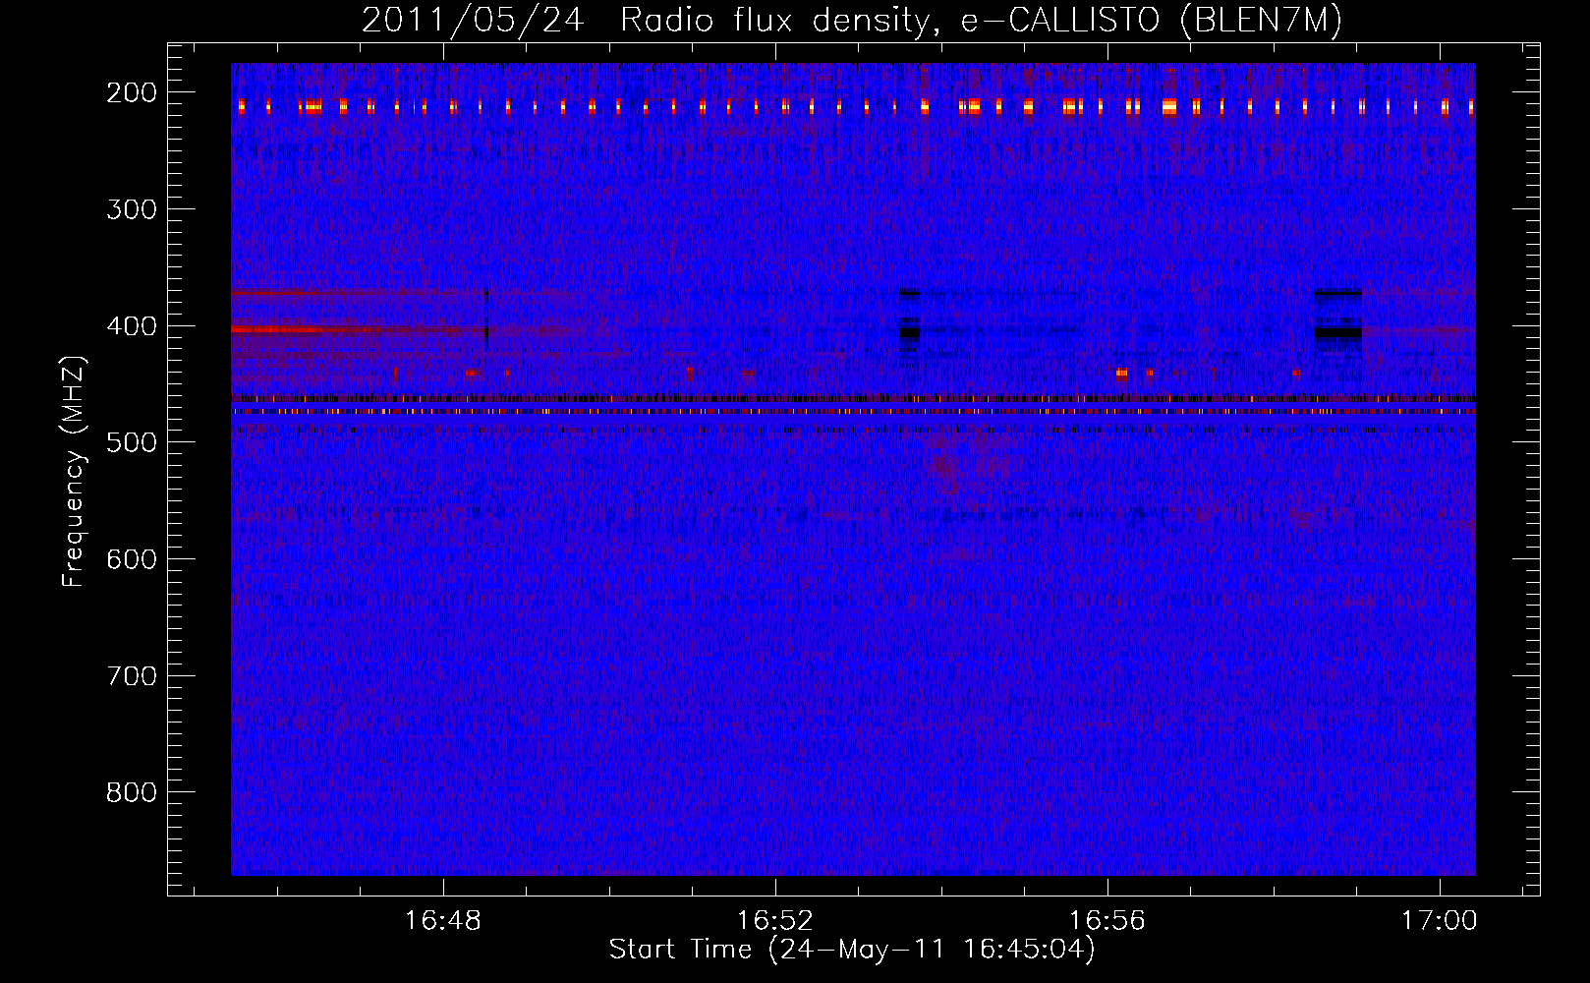The width and height of the screenshot is (1590, 983).
Task: Click the 'Start Time (24-May-11 16:45:04)' label
Action: 852,950
